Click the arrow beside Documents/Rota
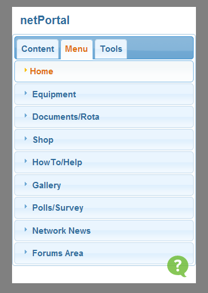The height and width of the screenshot is (293, 208). coord(26,116)
